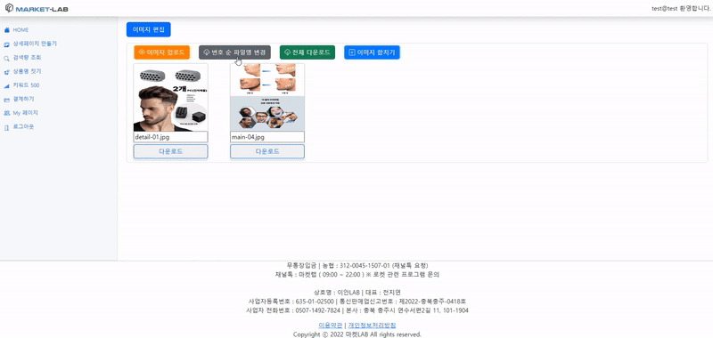
Task: Click the detail-01.jpg filename field
Action: (x=170, y=137)
